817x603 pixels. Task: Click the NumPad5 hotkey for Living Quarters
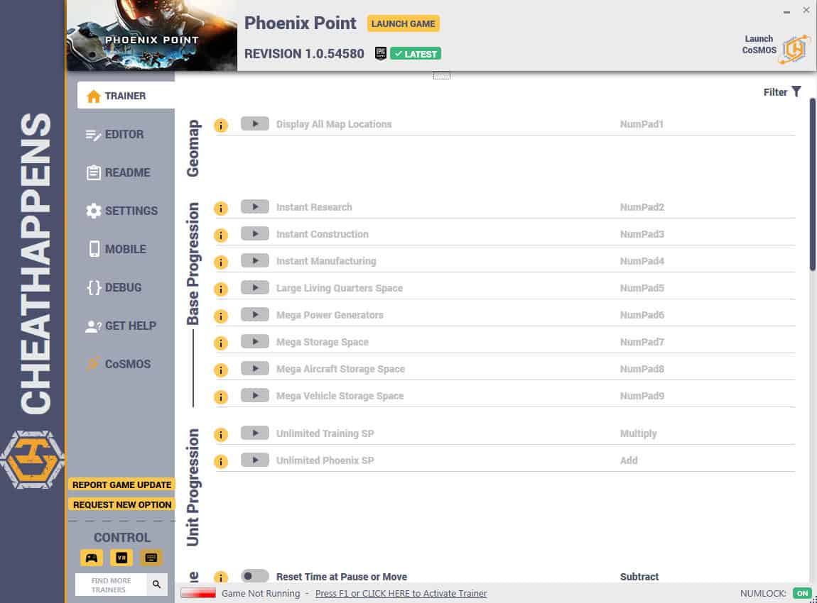[x=642, y=288]
